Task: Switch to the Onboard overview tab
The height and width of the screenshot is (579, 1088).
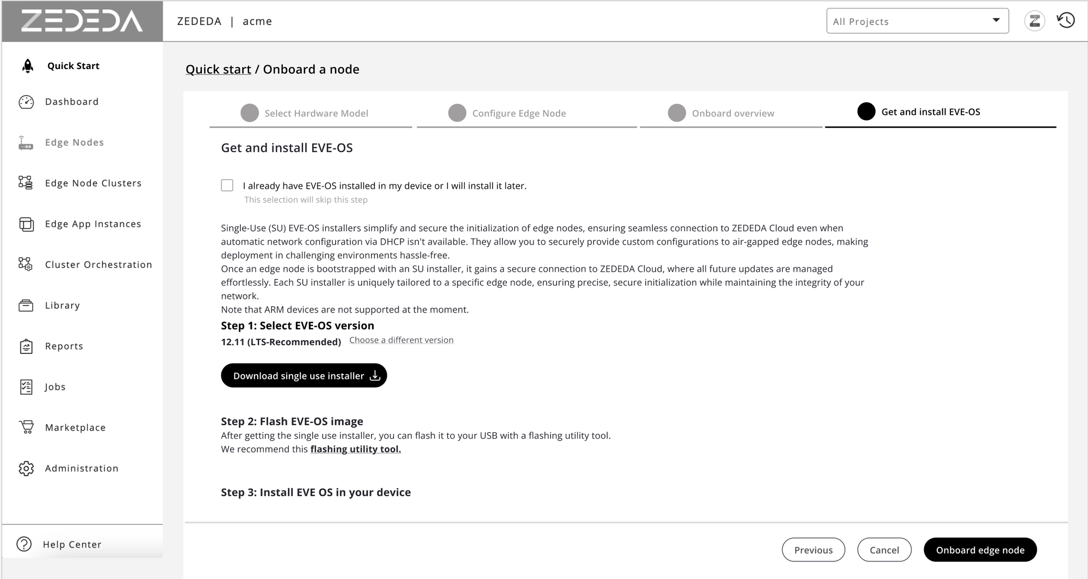Action: coord(733,113)
